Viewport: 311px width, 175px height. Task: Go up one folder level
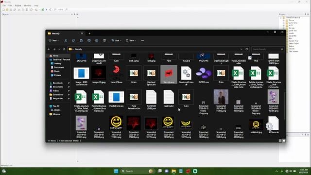tap(64, 49)
